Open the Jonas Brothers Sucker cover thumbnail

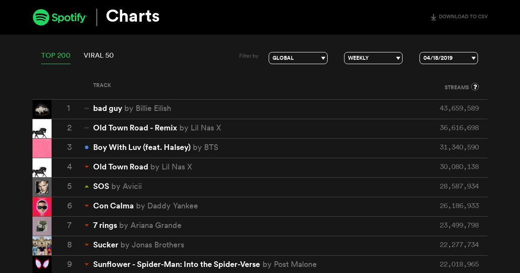42,246
